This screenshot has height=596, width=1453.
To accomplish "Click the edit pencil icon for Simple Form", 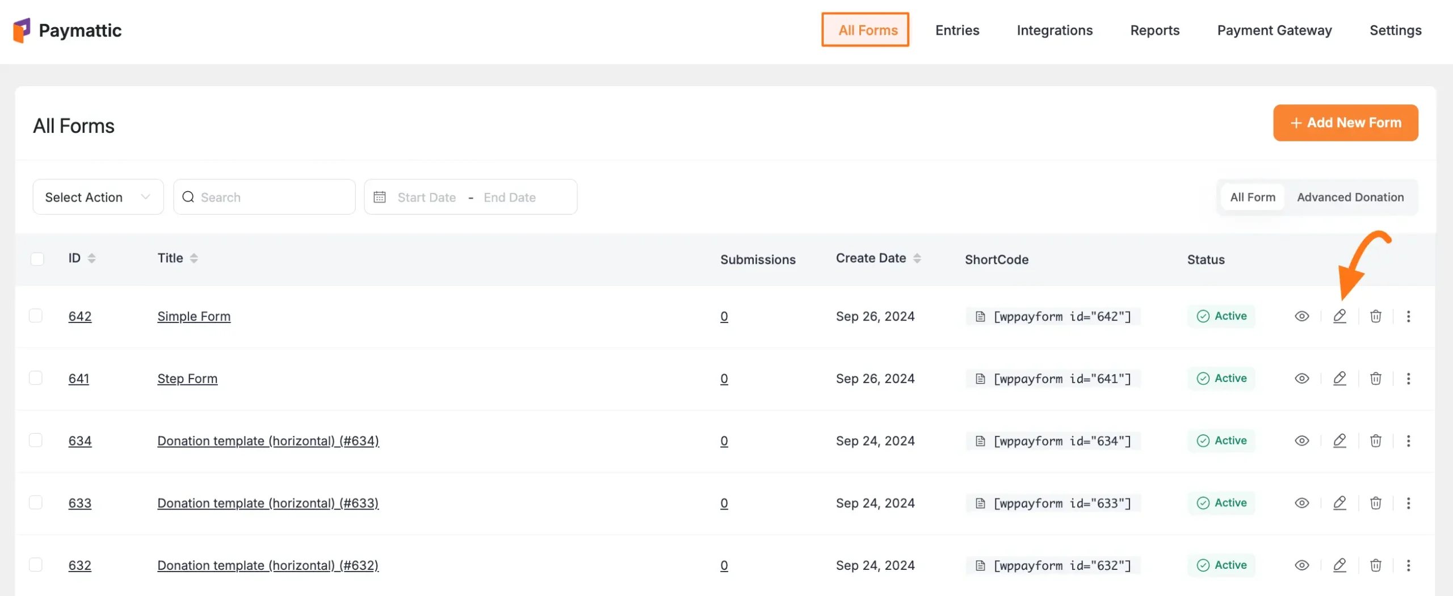I will (1339, 316).
